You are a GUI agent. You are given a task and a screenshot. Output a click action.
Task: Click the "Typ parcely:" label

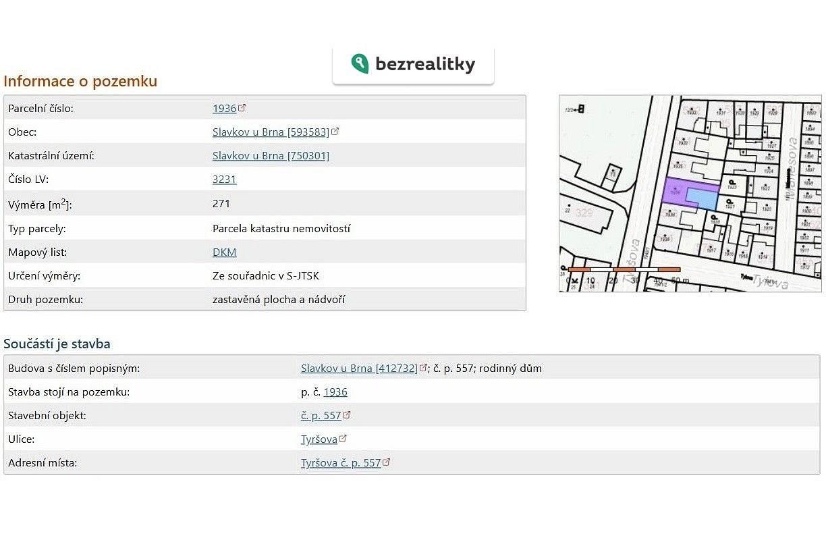(x=37, y=228)
